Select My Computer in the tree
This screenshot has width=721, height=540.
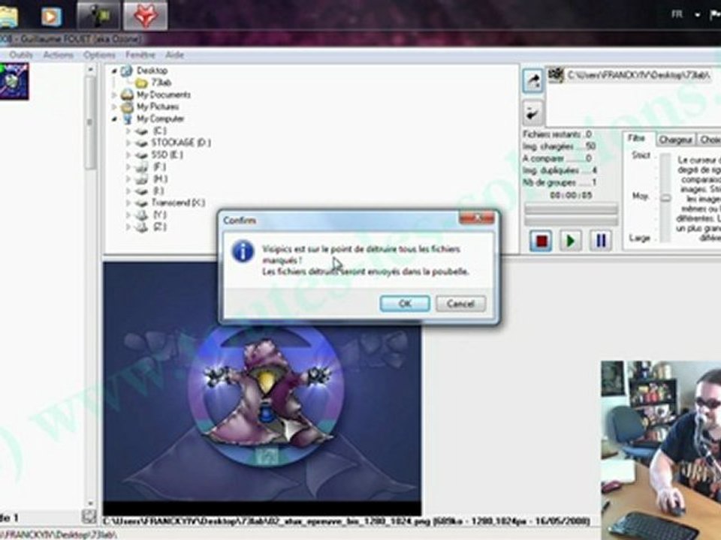point(160,118)
